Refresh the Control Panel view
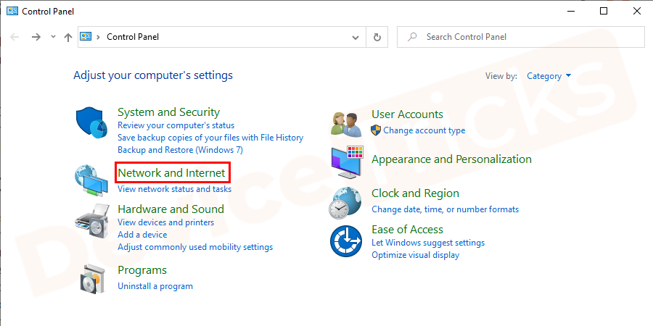Image resolution: width=653 pixels, height=326 pixels. coord(377,37)
